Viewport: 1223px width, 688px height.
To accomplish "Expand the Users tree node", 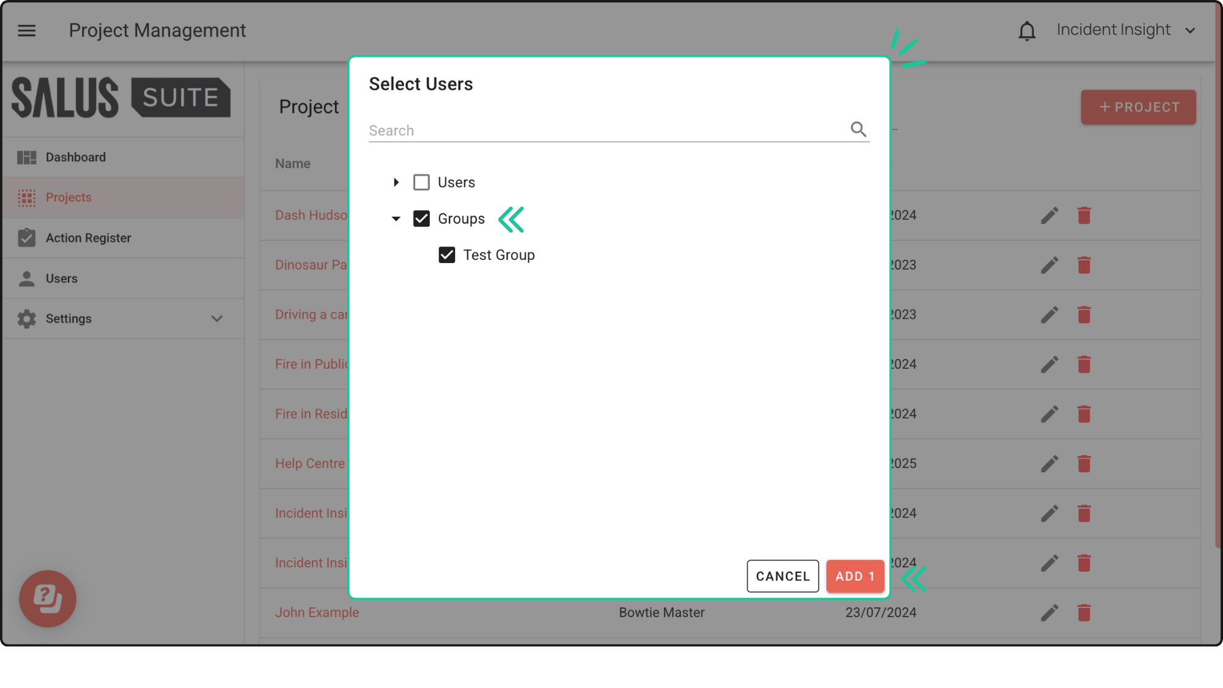I will coord(396,182).
